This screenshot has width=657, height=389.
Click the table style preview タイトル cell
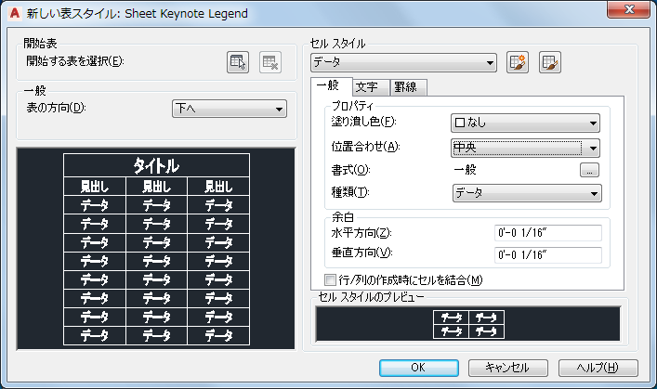156,165
